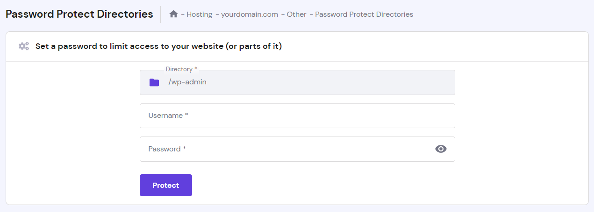Go to the yourdomain.com breadcrumb

(249, 14)
